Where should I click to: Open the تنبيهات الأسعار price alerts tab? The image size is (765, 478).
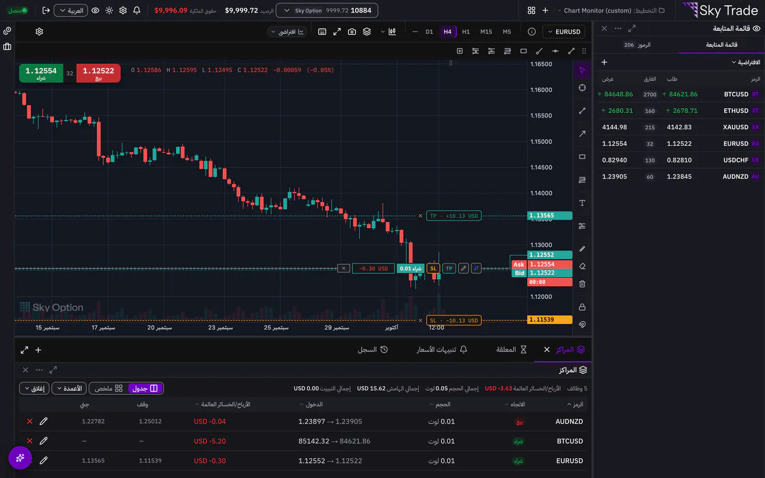click(442, 350)
